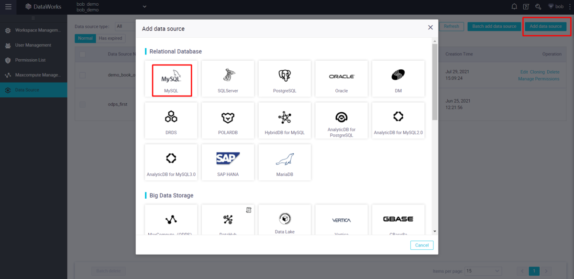Select Data Source in the sidebar

click(x=33, y=90)
